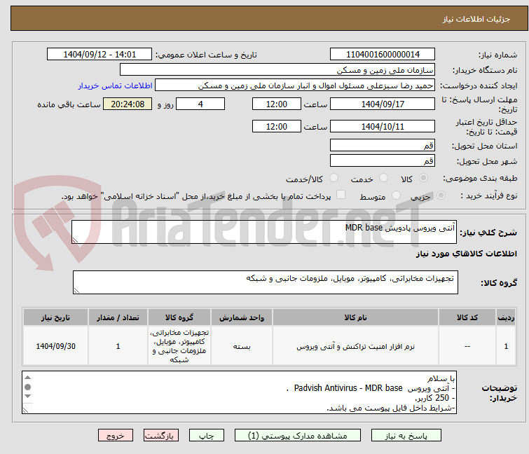The width and height of the screenshot is (529, 454).
Task: Click scroll up arrow in buyer notes
Action: [x=27, y=378]
